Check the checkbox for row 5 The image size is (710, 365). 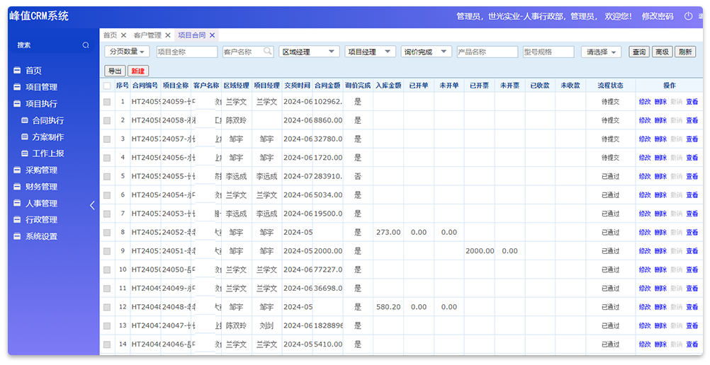[x=107, y=176]
